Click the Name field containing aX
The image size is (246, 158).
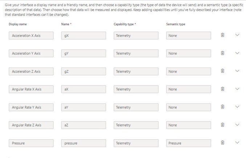83,89
